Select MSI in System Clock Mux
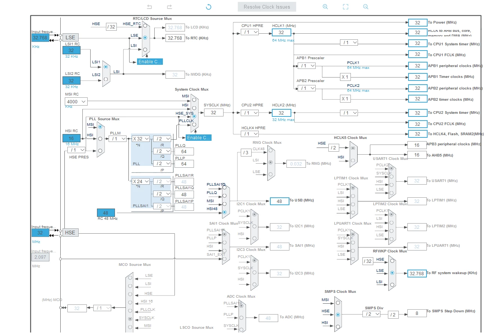This screenshot has height=334, width=495. (194, 99)
